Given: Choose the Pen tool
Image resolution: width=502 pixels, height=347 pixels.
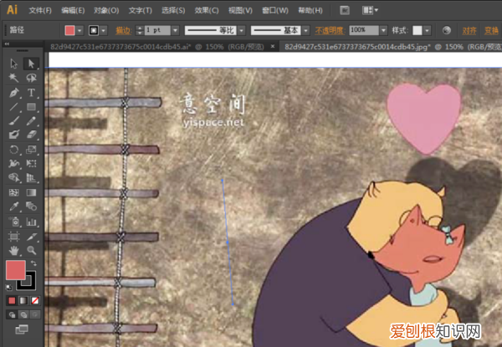Looking at the screenshot, I should point(14,92).
